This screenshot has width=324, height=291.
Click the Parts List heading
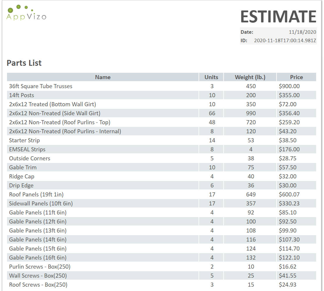(24, 63)
